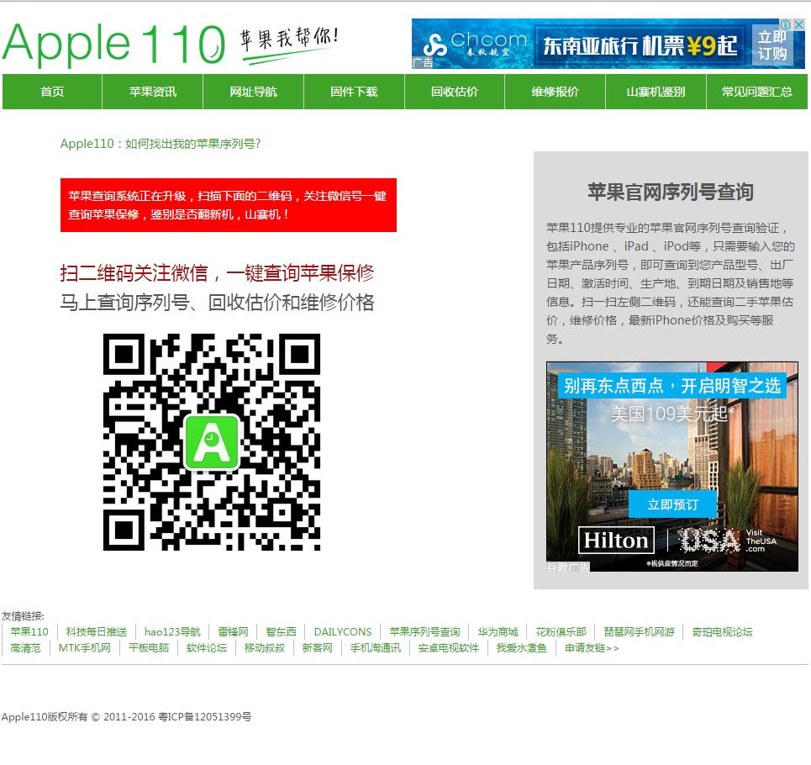Open 维修报价 page
This screenshot has height=765, width=811.
click(x=555, y=92)
